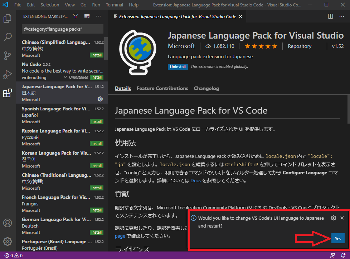Open the 'page' link in contribution text
The image size is (350, 259).
click(x=120, y=236)
